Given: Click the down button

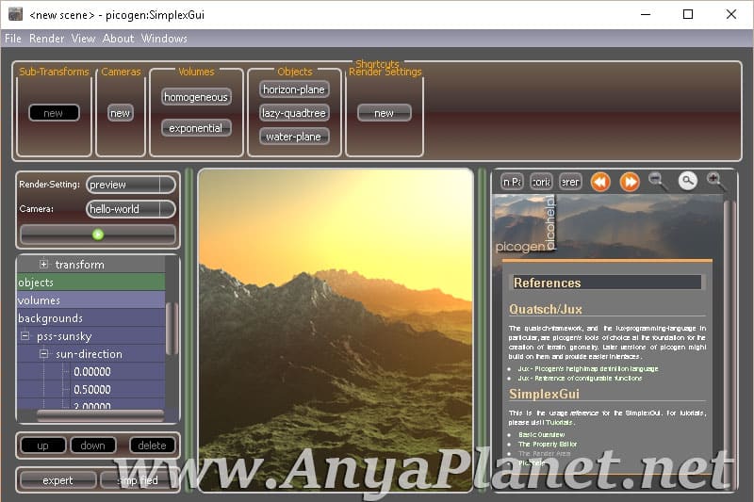Looking at the screenshot, I should 93,445.
